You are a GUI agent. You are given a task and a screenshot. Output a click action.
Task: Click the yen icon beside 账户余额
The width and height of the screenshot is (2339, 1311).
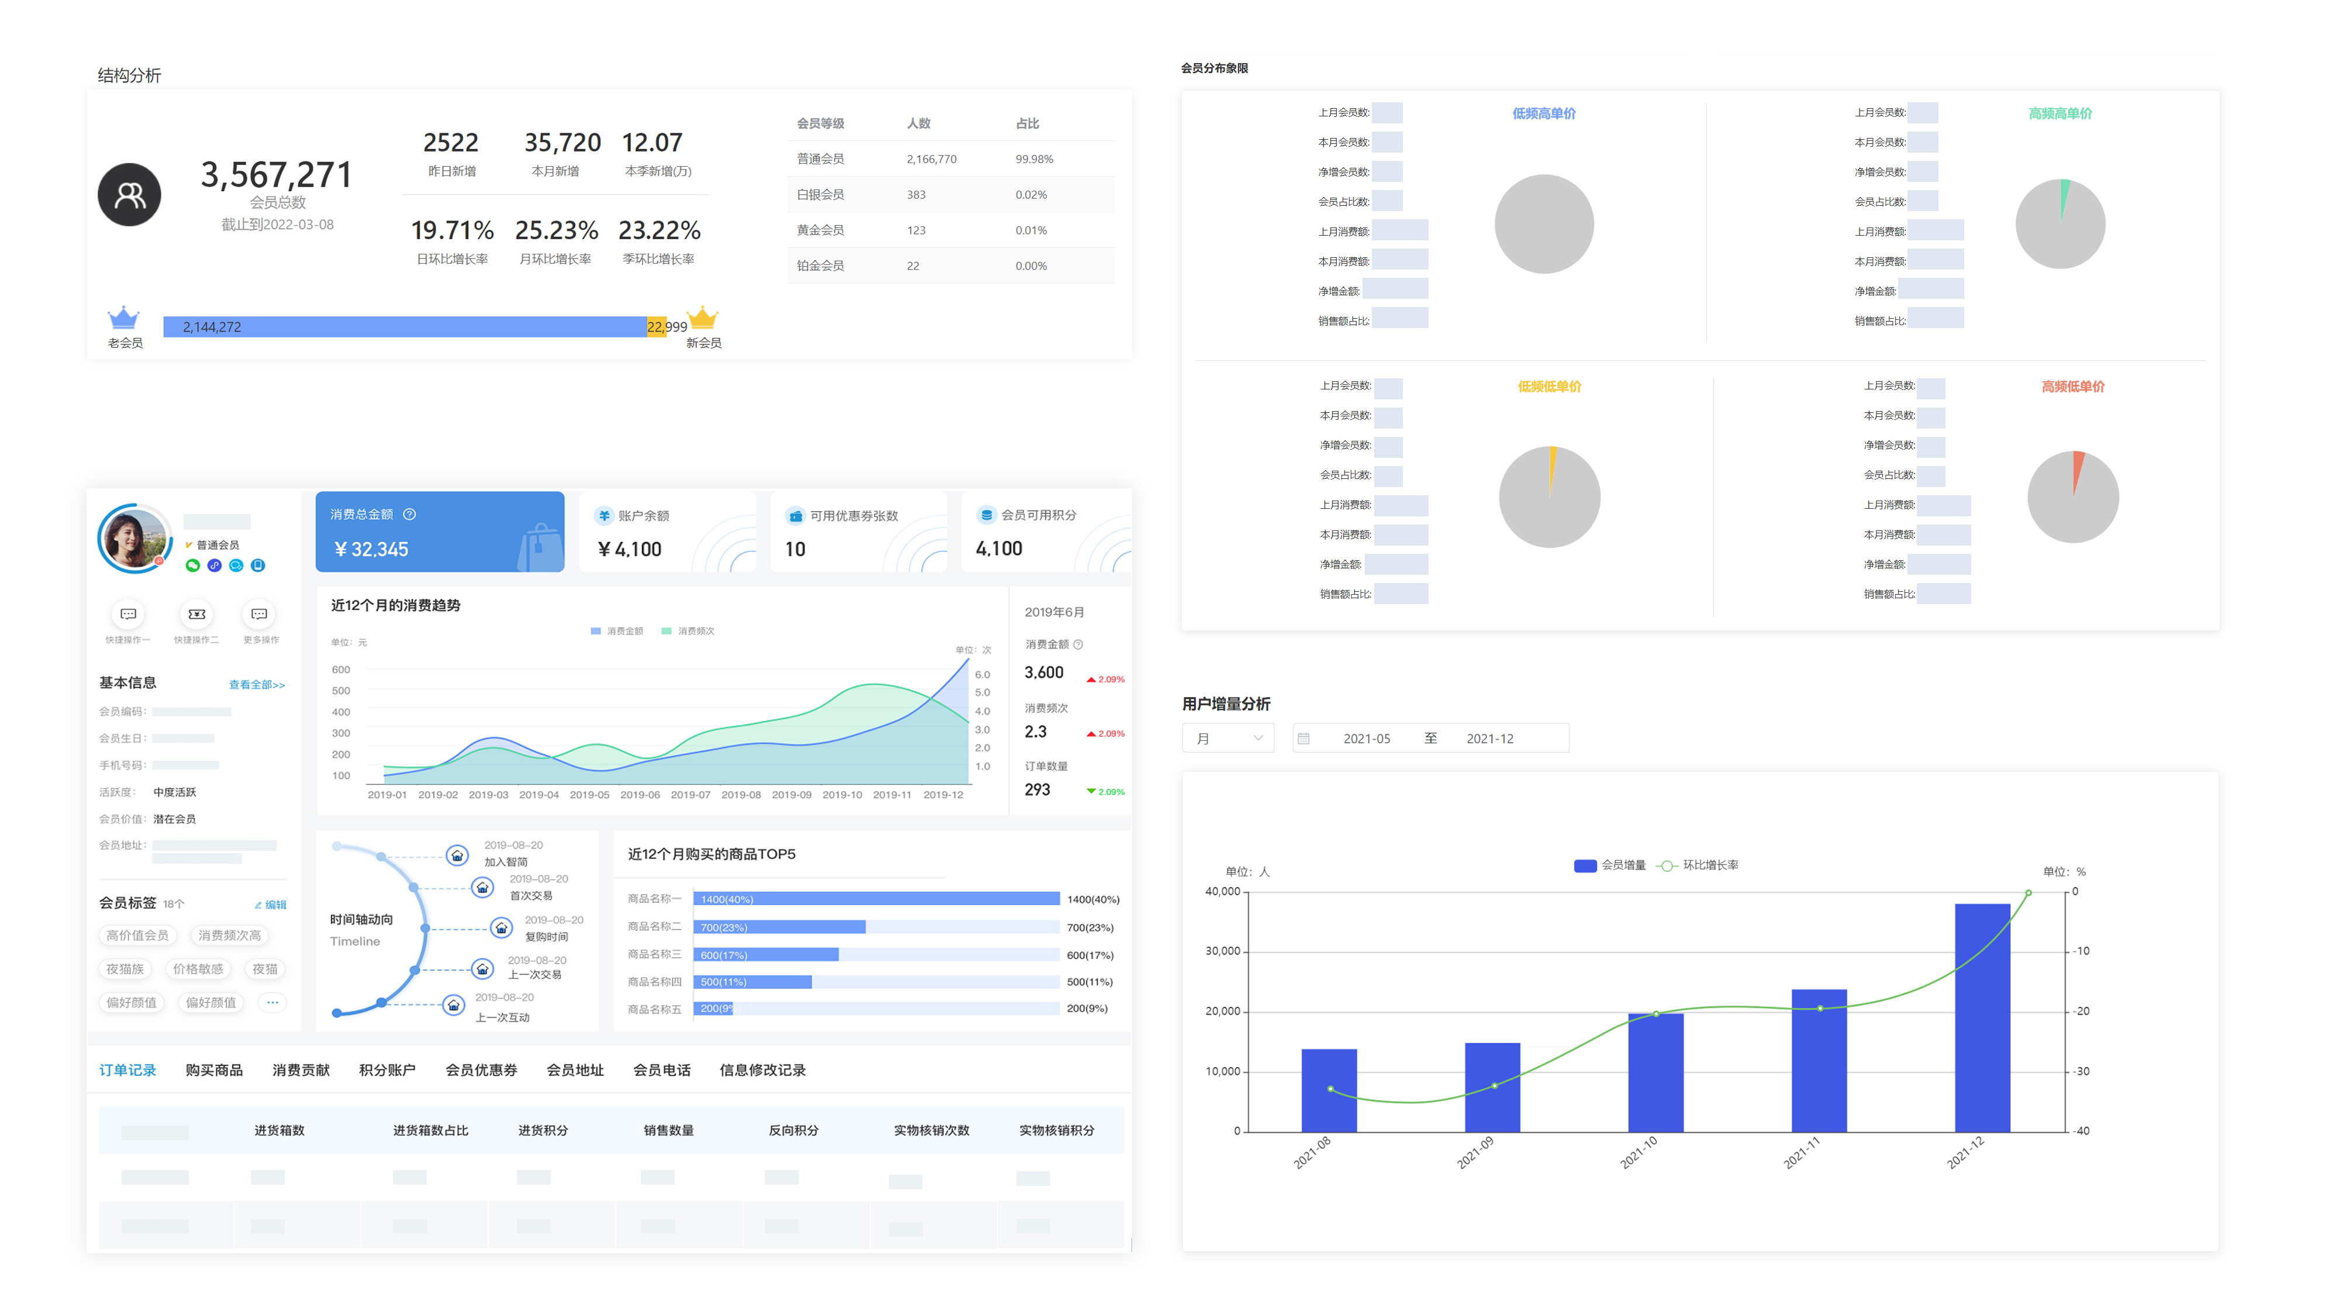point(604,516)
